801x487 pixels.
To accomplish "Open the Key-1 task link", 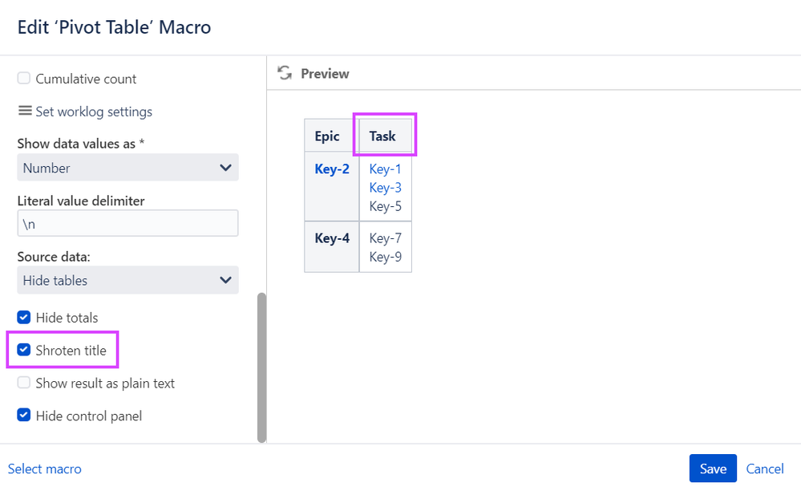I will 385,169.
